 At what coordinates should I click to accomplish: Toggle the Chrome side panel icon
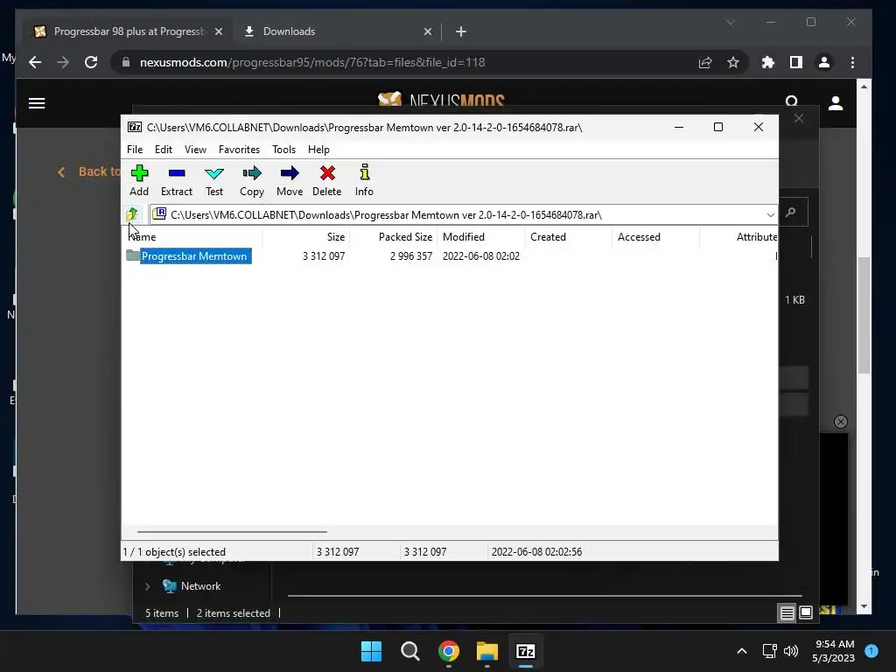pyautogui.click(x=796, y=62)
